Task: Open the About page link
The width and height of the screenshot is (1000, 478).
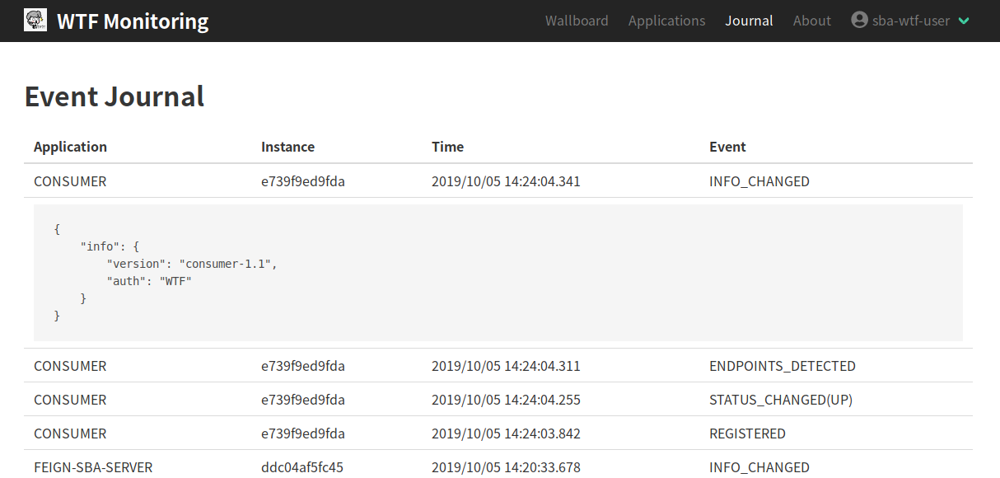Action: (811, 21)
